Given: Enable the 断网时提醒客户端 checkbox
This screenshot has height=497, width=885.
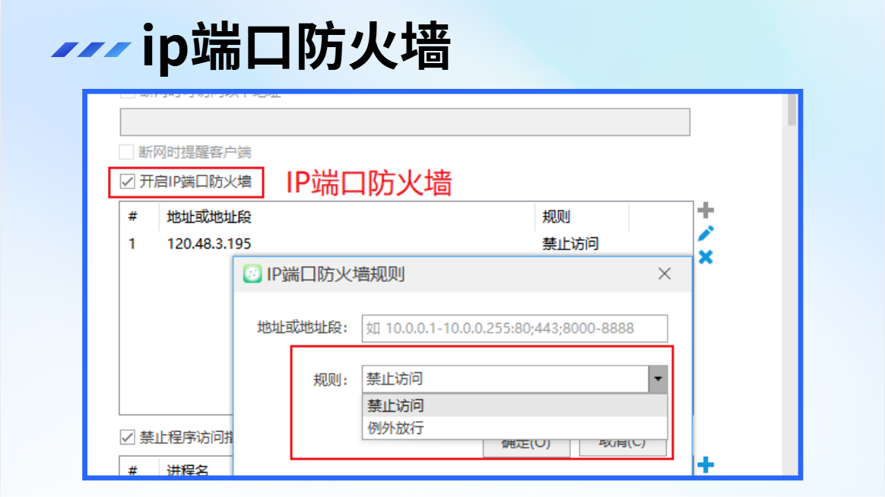Looking at the screenshot, I should tap(126, 152).
